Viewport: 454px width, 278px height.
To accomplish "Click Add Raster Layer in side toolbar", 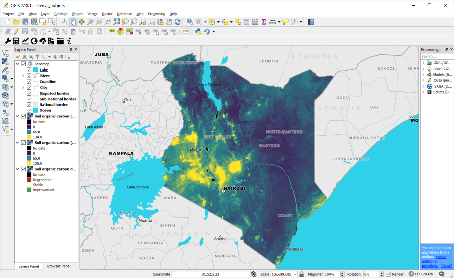I will click(x=5, y=62).
